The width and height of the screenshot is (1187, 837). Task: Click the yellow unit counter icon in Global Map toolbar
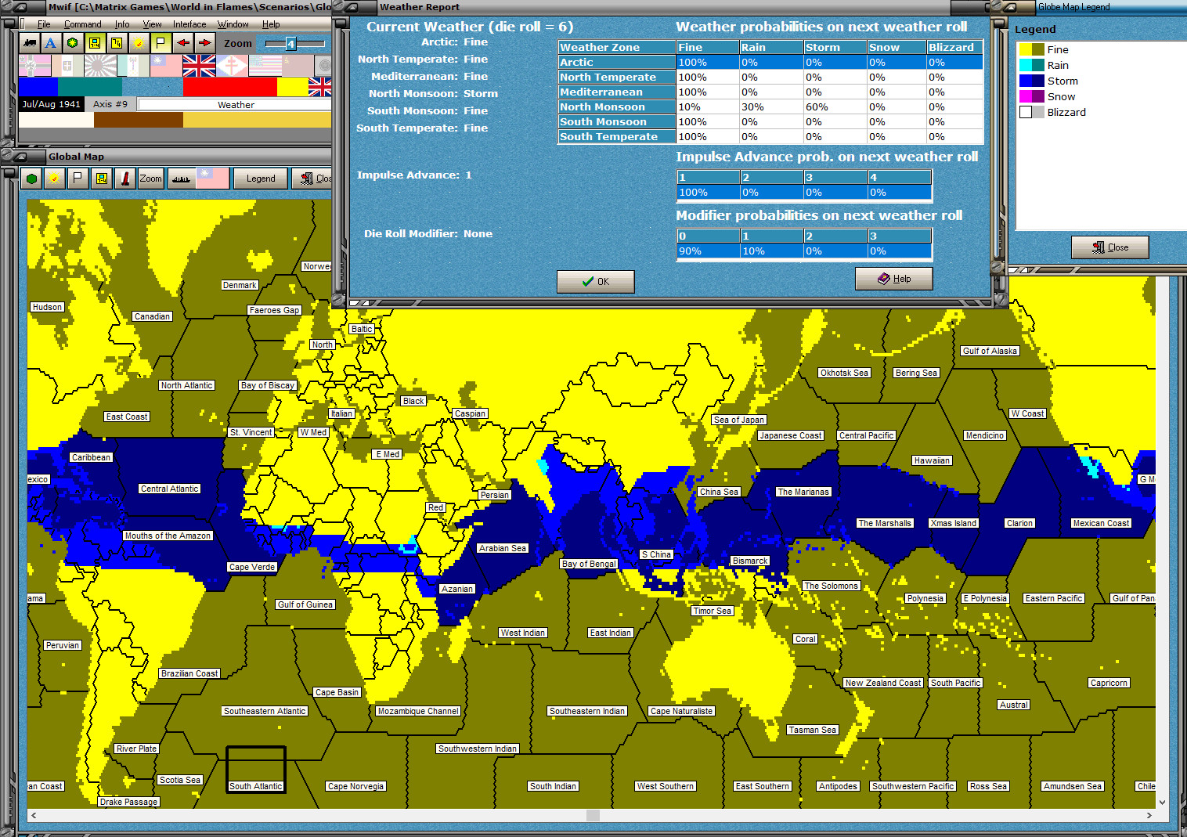click(x=101, y=179)
